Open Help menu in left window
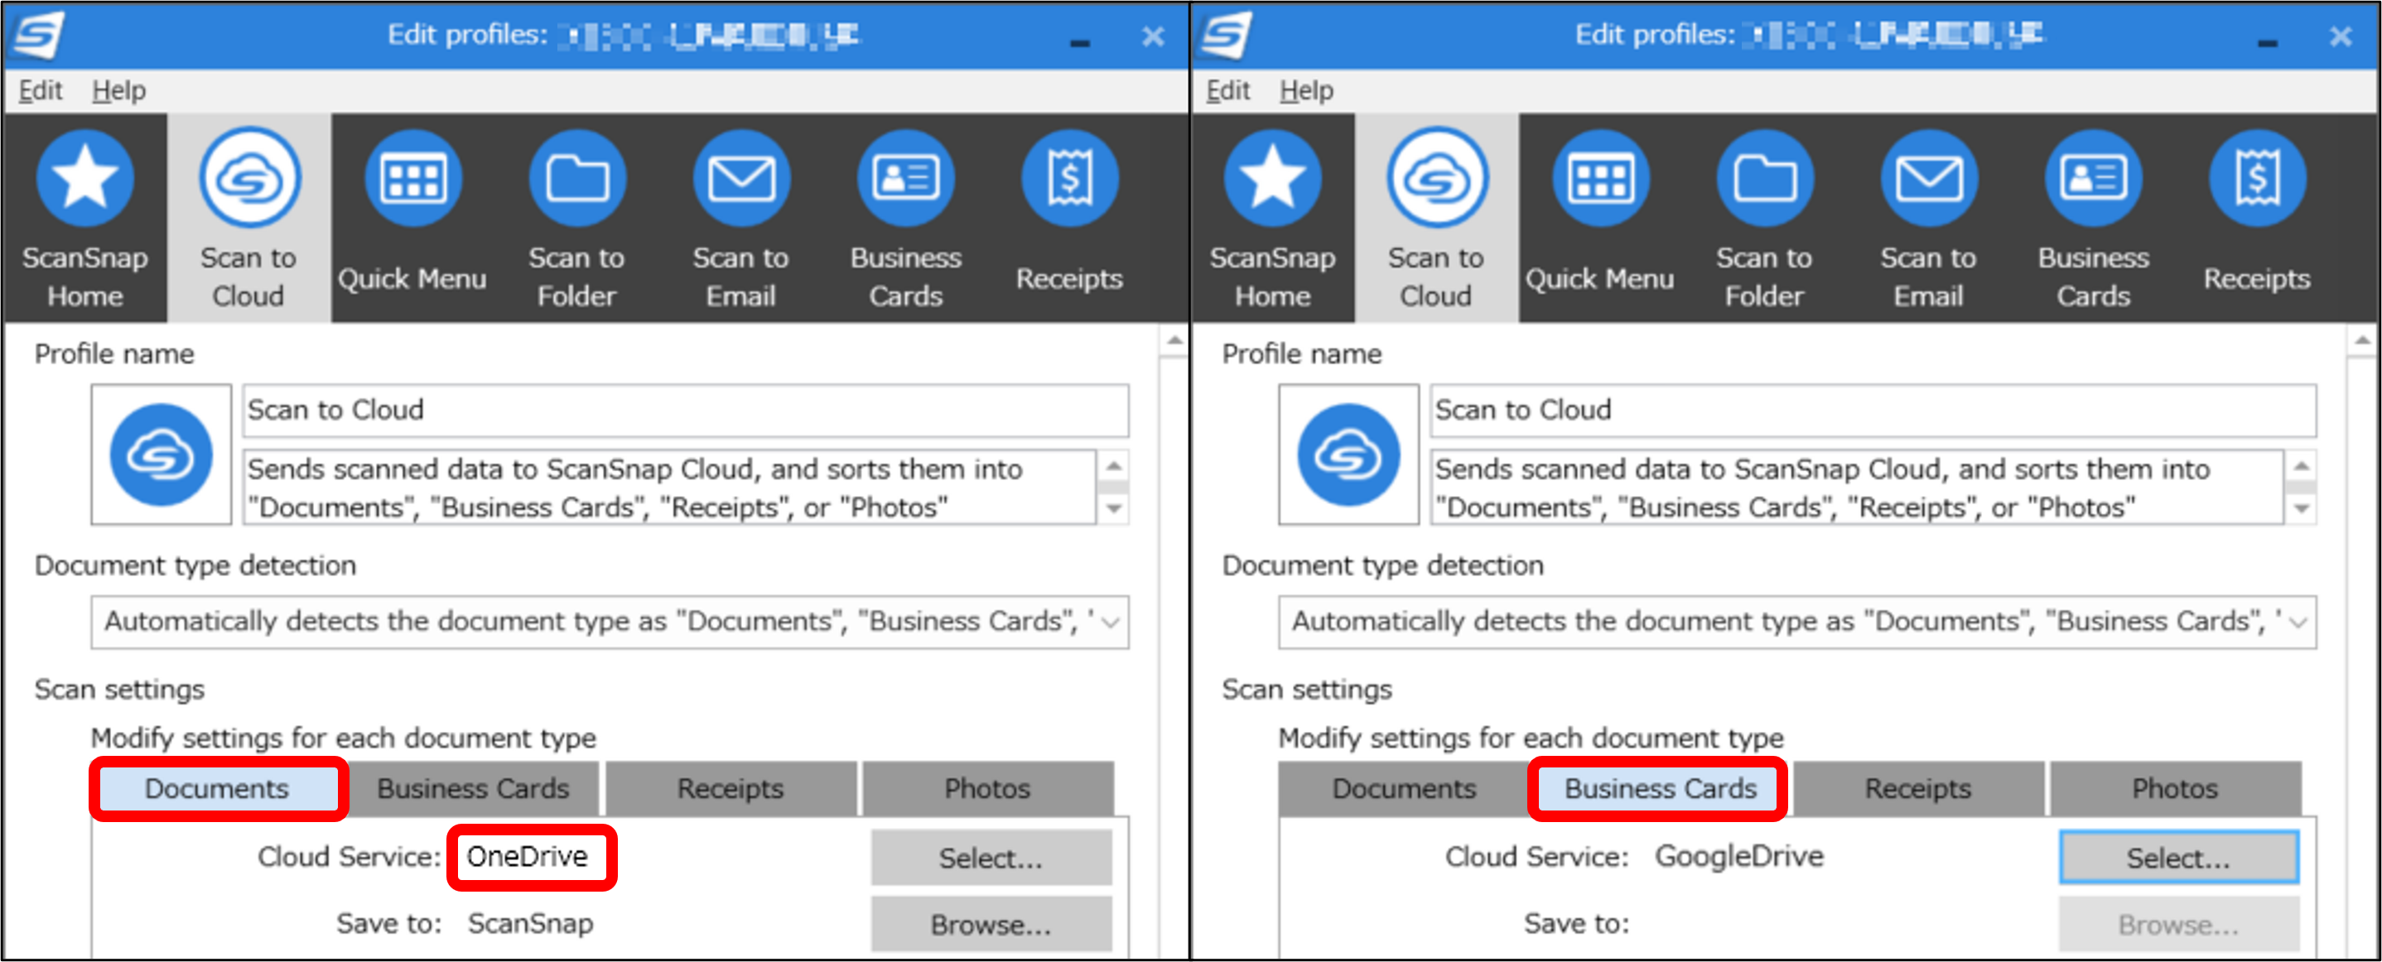 (x=119, y=90)
